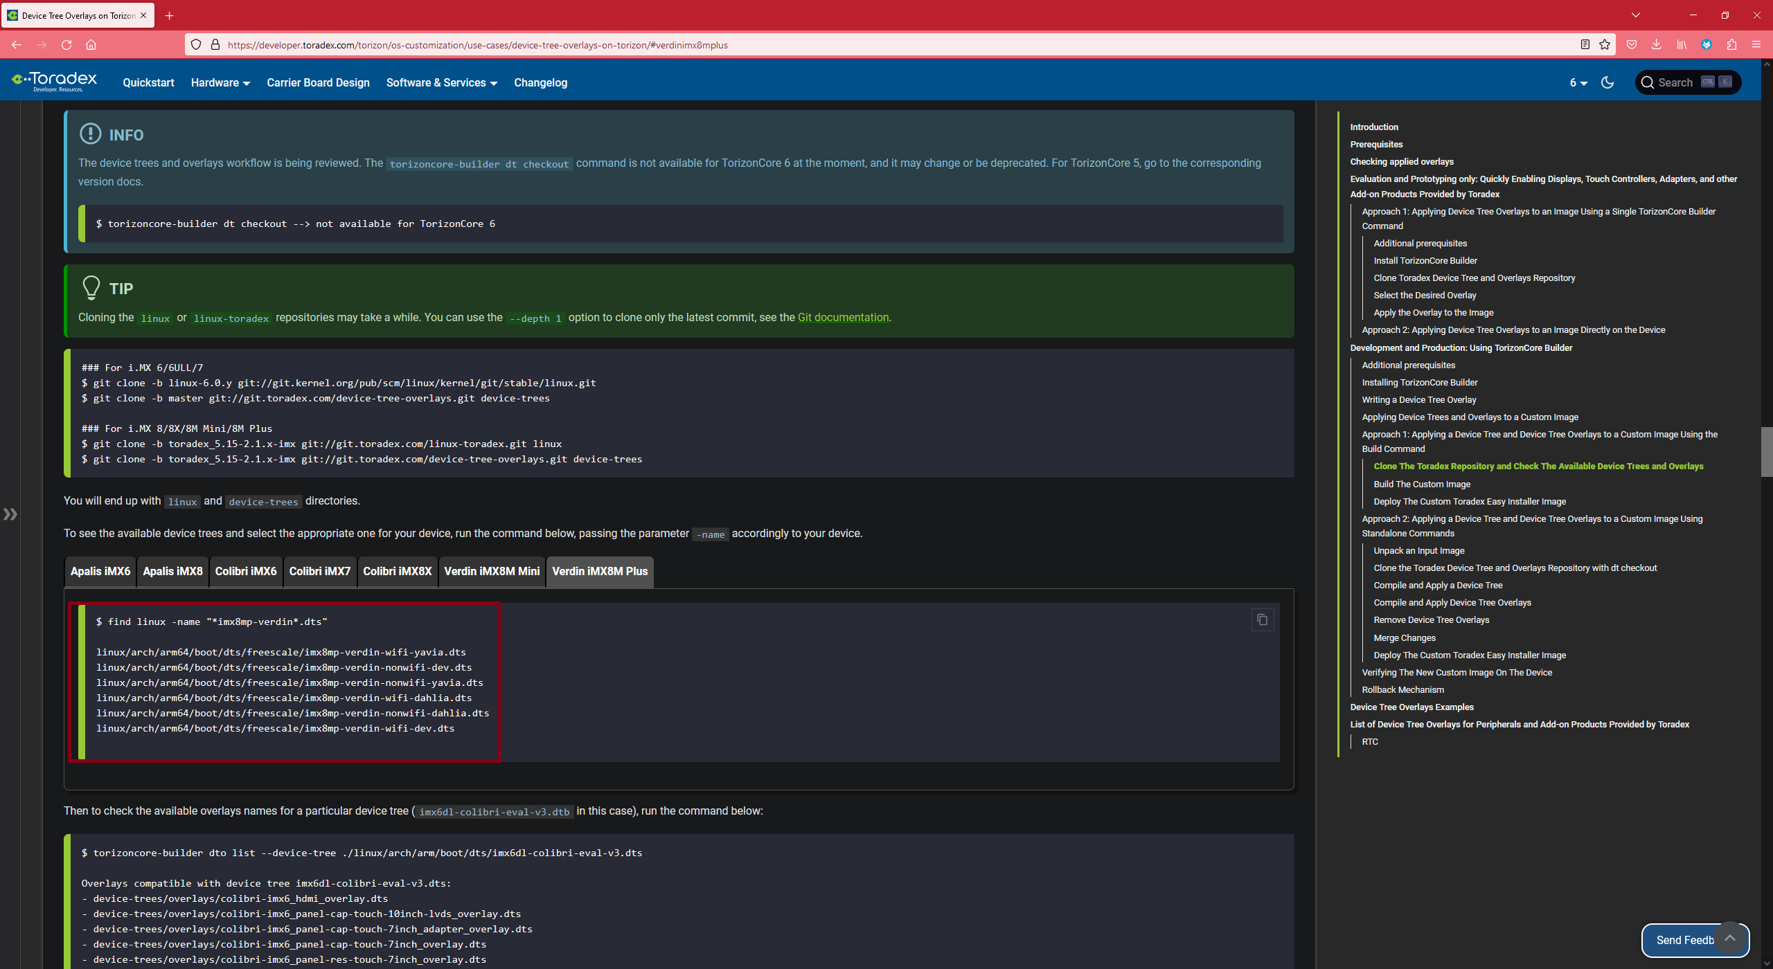This screenshot has height=969, width=1773.
Task: Go to RTC section link
Action: tap(1369, 741)
